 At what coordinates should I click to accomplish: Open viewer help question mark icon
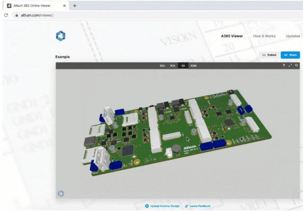[284, 66]
